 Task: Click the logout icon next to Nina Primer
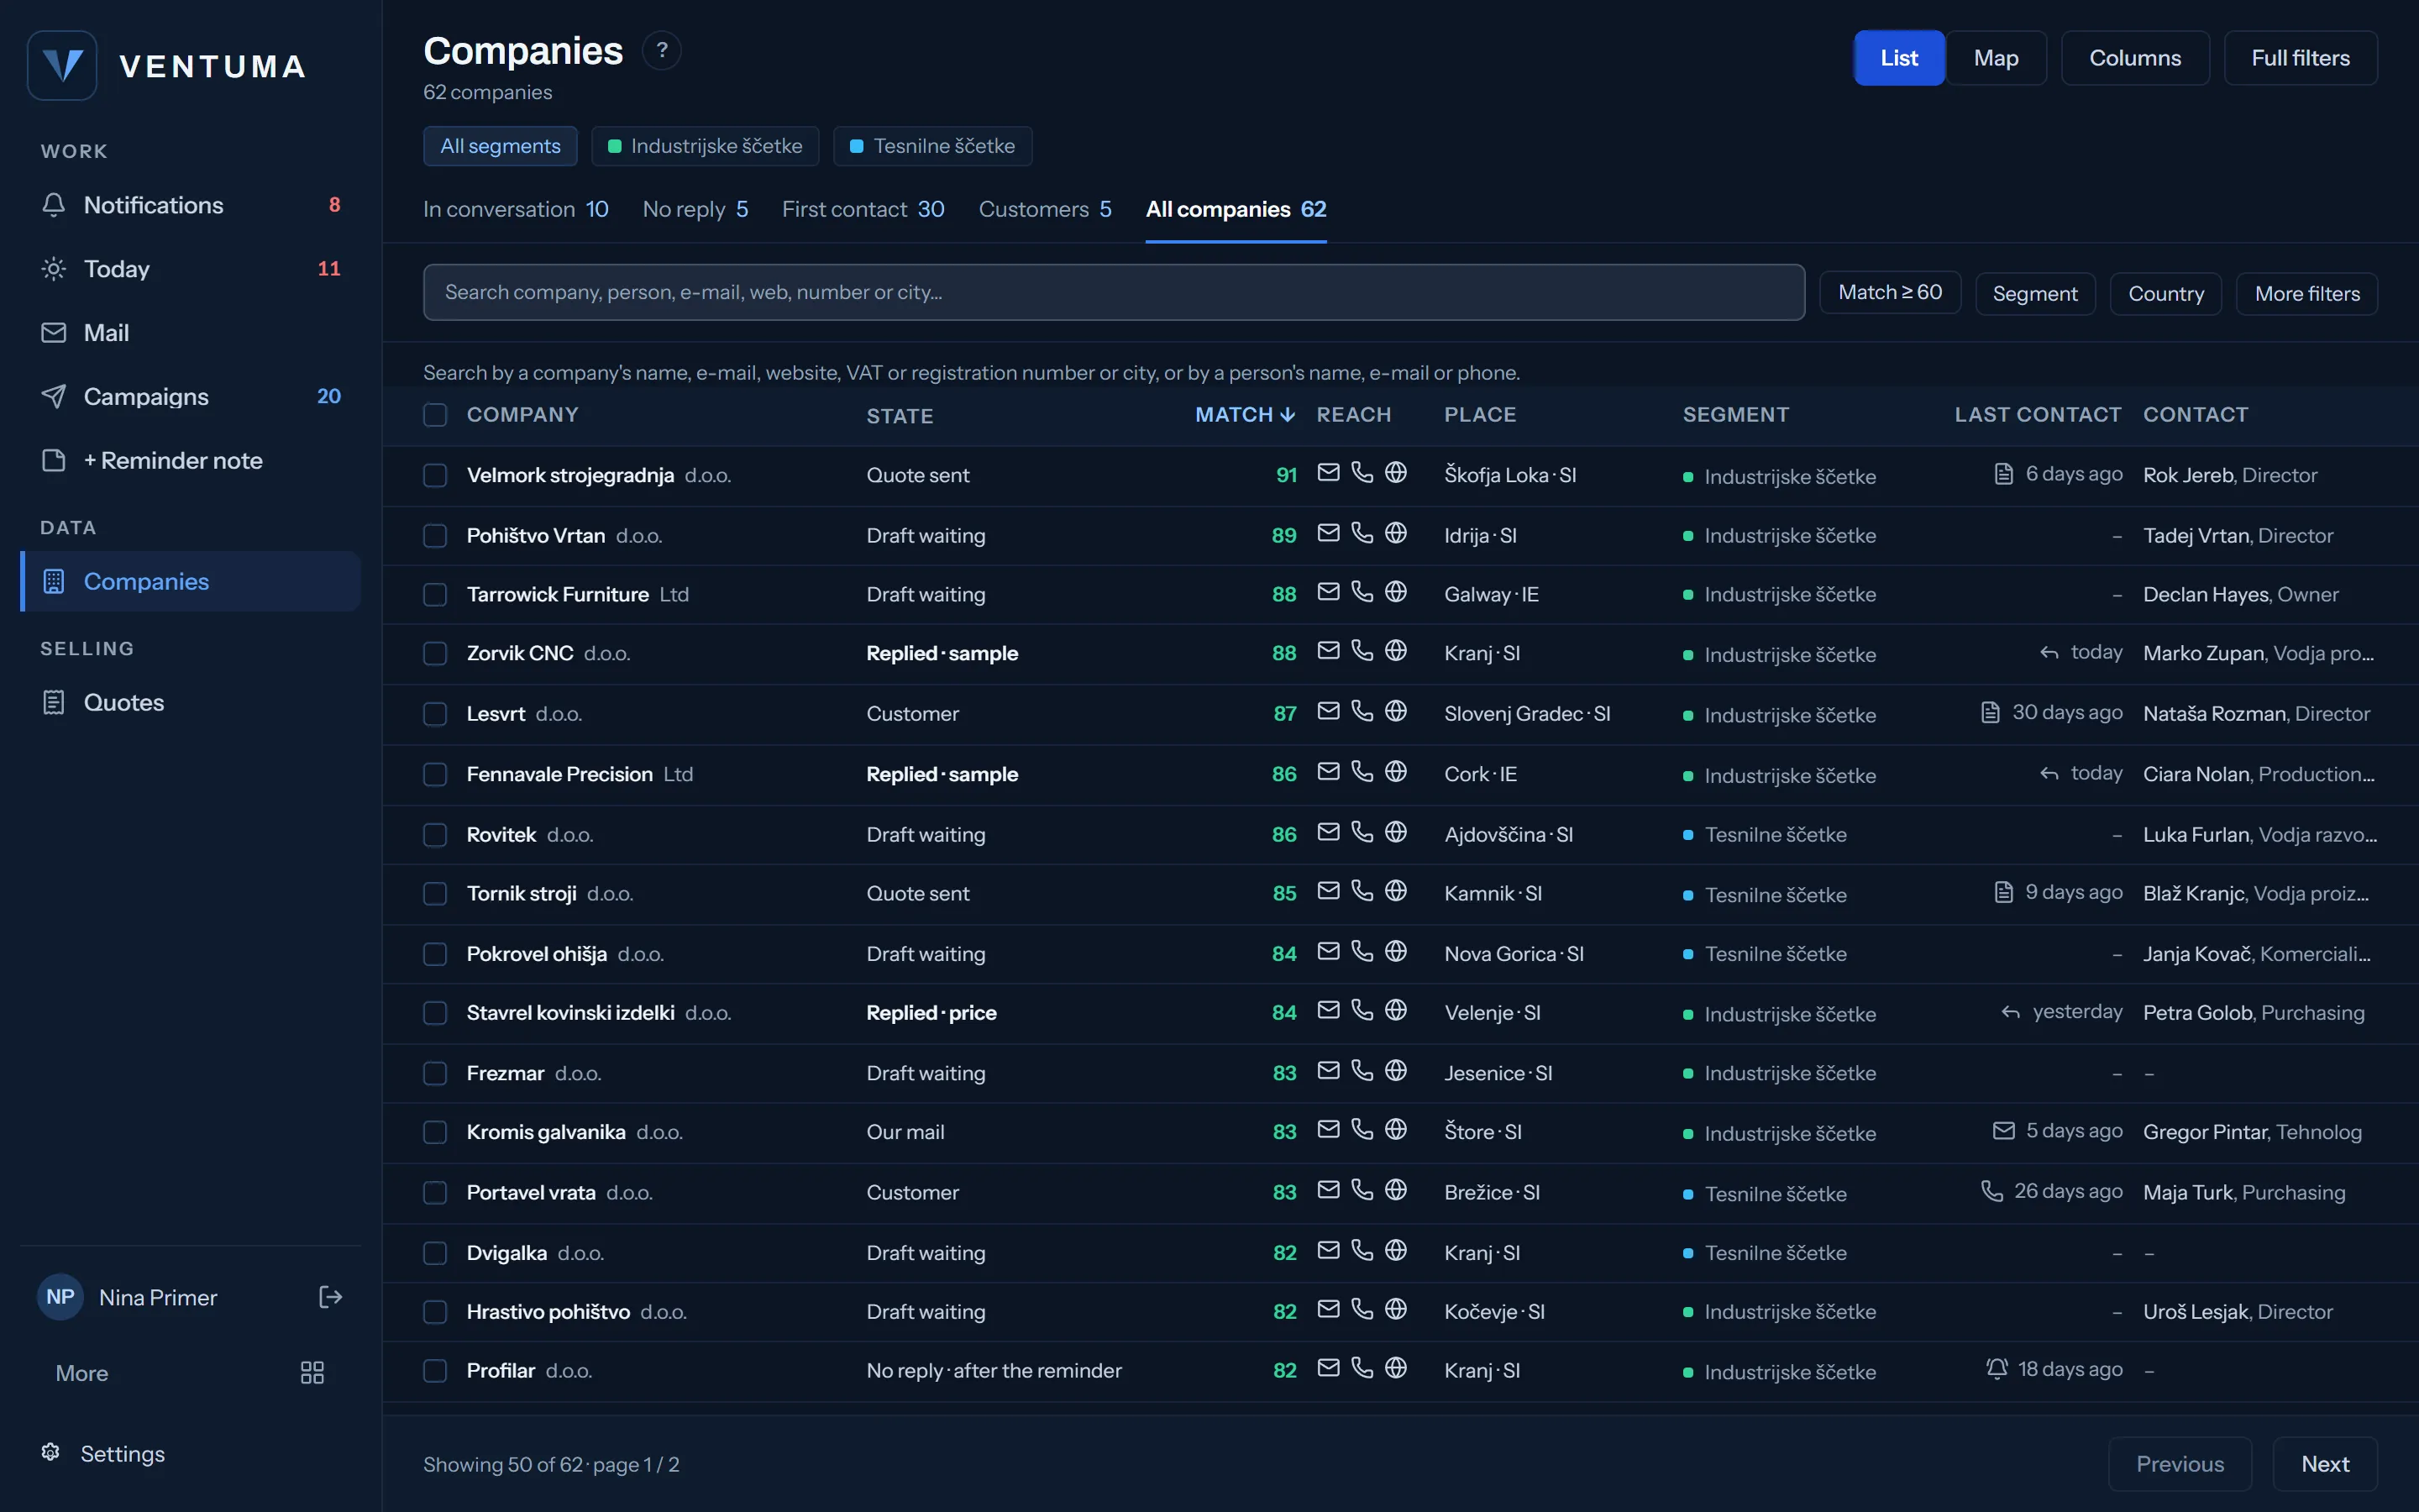[x=330, y=1297]
